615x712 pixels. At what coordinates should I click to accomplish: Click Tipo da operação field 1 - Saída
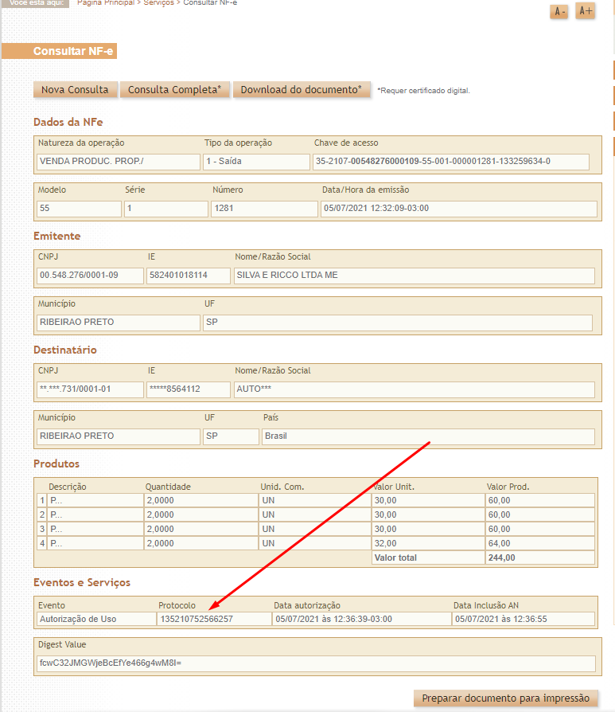coord(256,162)
